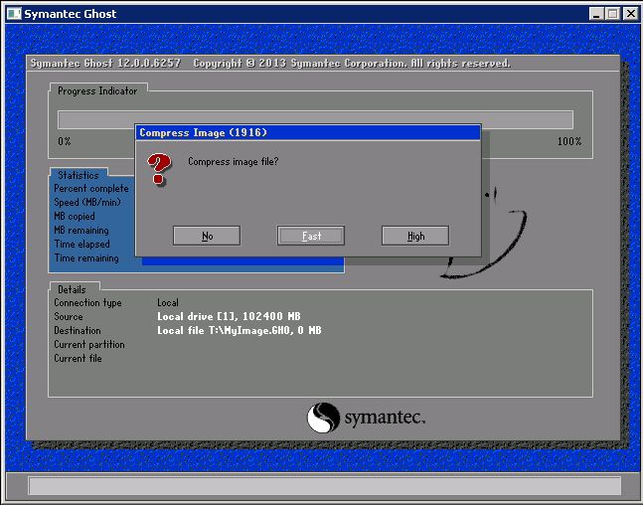Image resolution: width=643 pixels, height=505 pixels.
Task: Click 'Connection type' detail label
Action: (x=87, y=303)
